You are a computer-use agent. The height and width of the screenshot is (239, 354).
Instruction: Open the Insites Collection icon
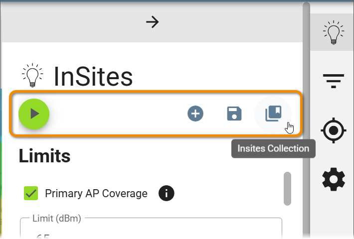click(x=273, y=114)
